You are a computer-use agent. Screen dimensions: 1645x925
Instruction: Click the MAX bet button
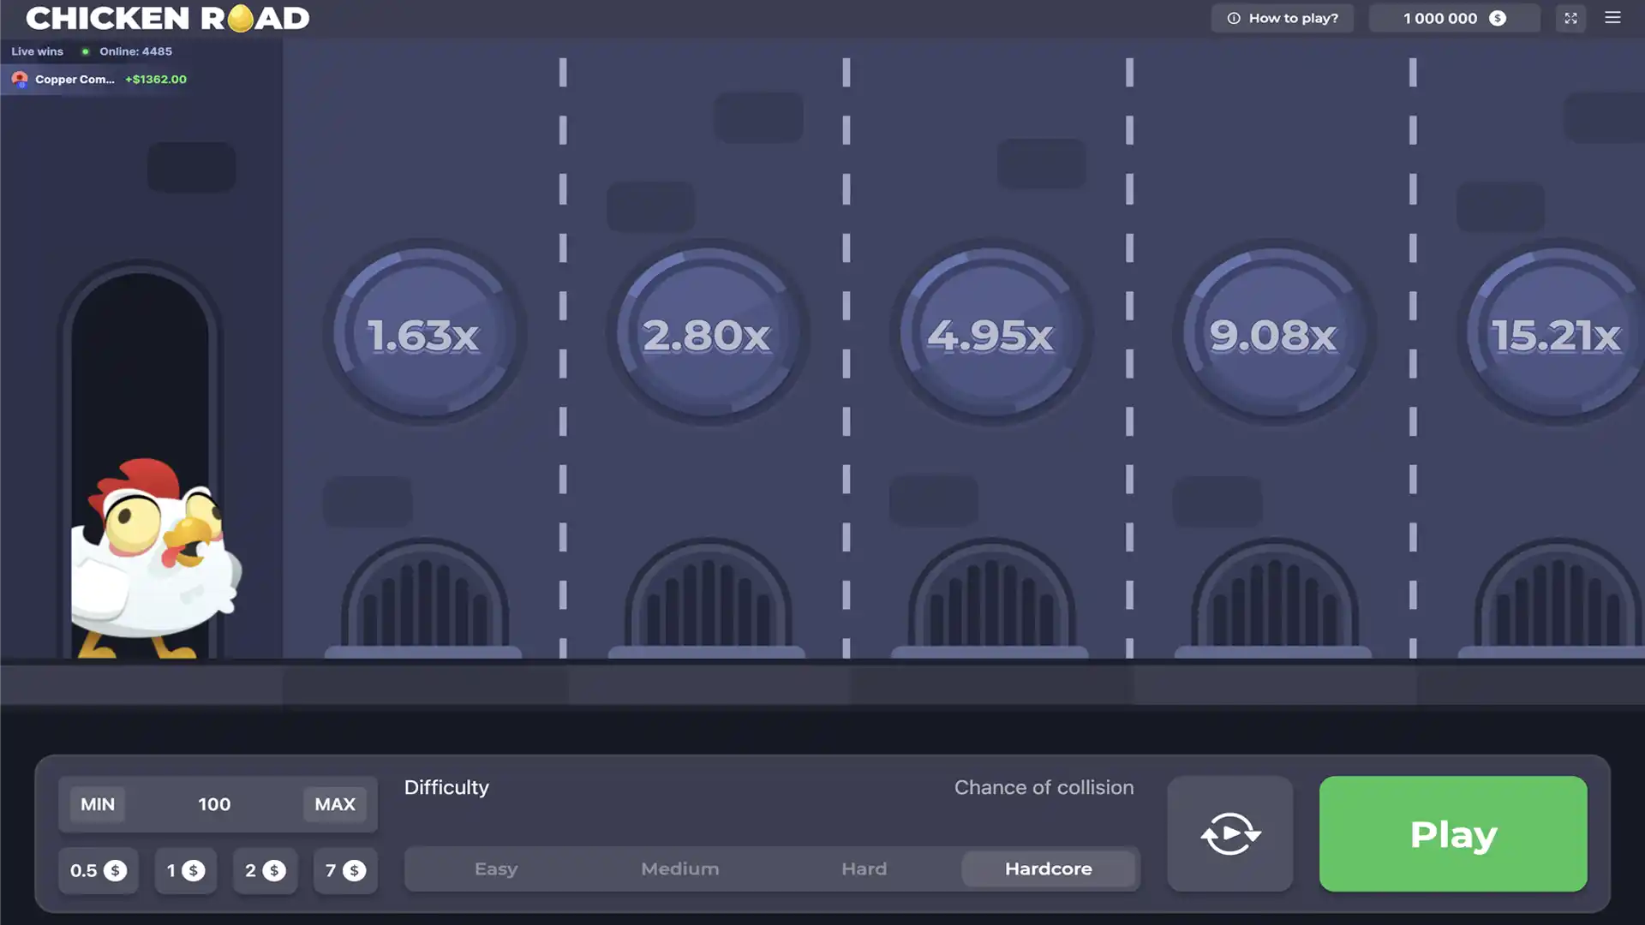point(334,804)
